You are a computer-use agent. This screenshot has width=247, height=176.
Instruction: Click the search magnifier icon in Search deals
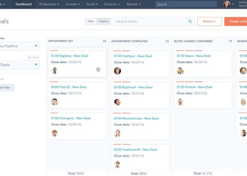point(190,21)
